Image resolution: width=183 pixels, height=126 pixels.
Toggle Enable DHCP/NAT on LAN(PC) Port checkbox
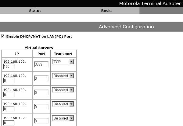pyautogui.click(x=3, y=36)
